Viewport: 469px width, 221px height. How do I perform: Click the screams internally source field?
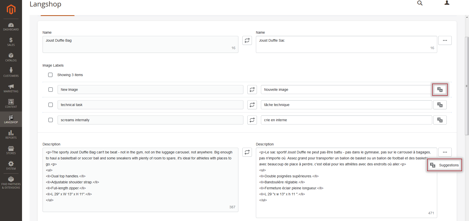coord(150,120)
